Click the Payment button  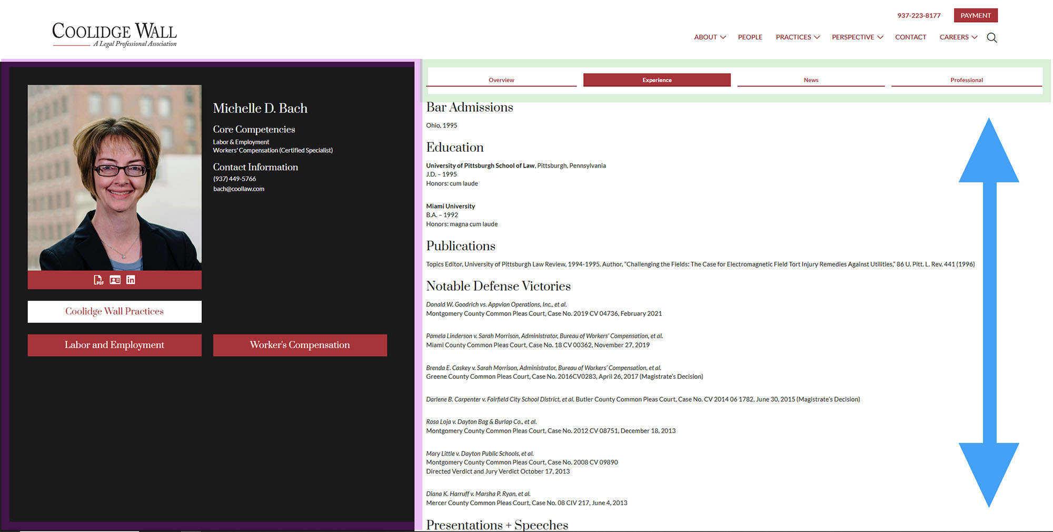(x=975, y=15)
